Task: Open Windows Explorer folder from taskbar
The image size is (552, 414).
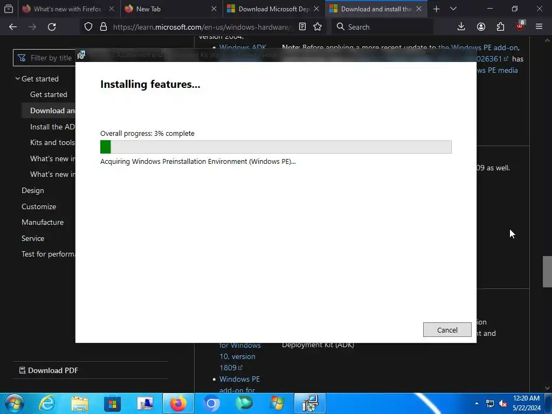Action: pos(80,403)
